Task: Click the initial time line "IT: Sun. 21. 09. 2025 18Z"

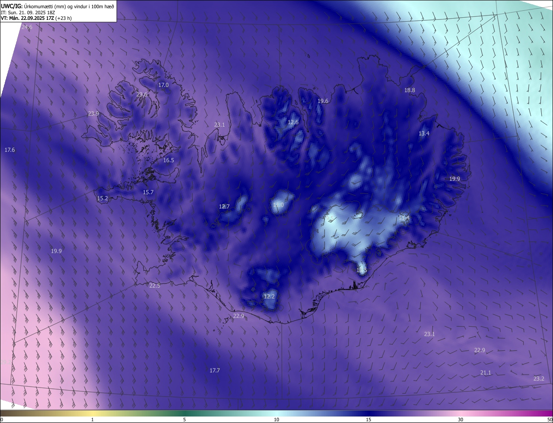Action: pyautogui.click(x=29, y=13)
